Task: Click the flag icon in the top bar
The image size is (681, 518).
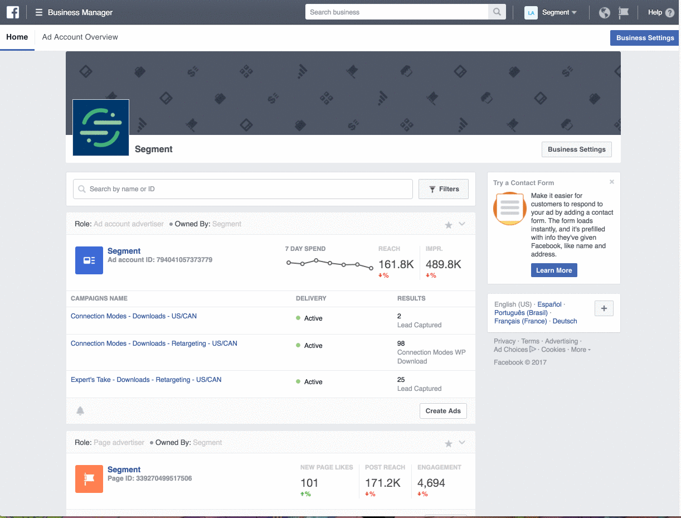Action: [x=622, y=12]
